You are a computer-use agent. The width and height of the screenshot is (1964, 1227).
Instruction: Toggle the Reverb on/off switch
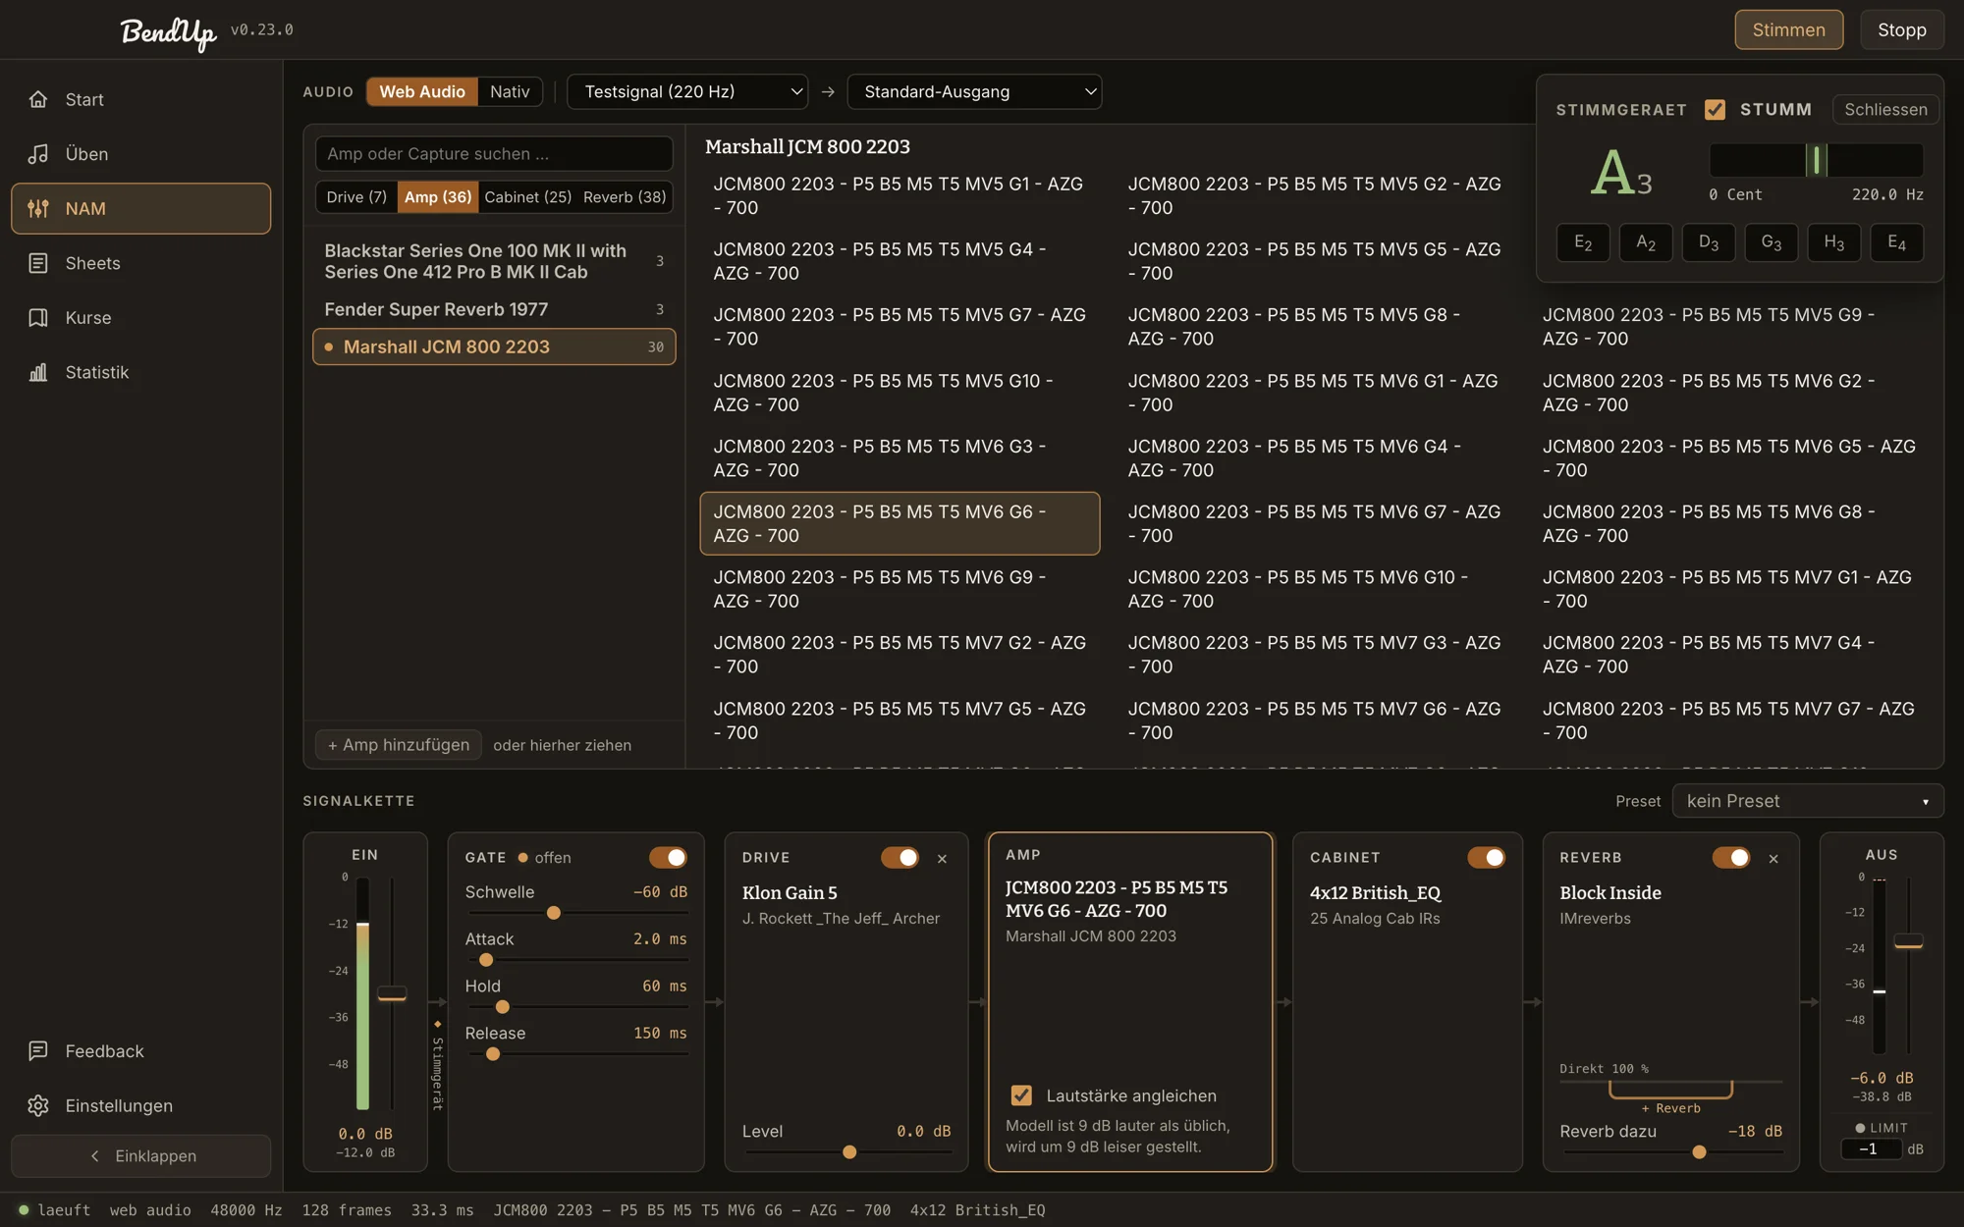click(1730, 858)
